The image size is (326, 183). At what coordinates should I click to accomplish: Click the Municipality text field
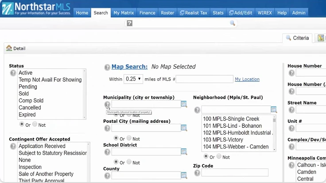[146, 104]
